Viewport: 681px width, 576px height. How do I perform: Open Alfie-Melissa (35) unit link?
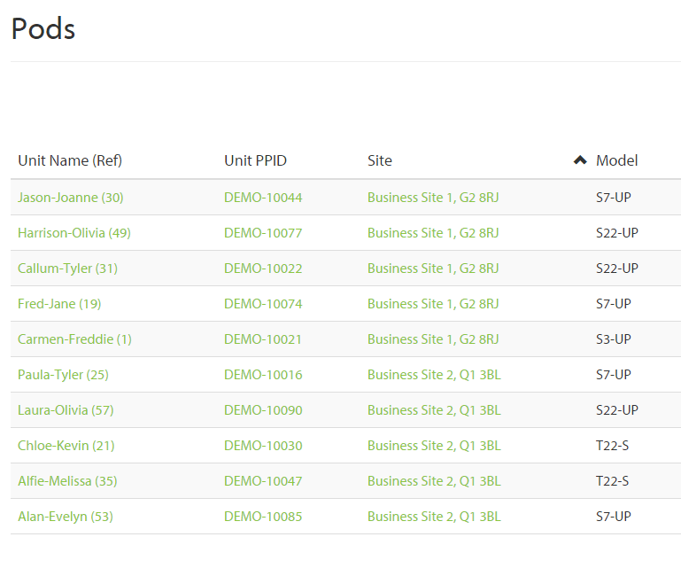pyautogui.click(x=67, y=481)
